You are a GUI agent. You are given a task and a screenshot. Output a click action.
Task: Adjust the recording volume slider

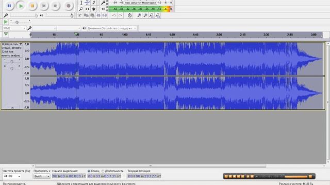pyautogui.click(x=24, y=15)
